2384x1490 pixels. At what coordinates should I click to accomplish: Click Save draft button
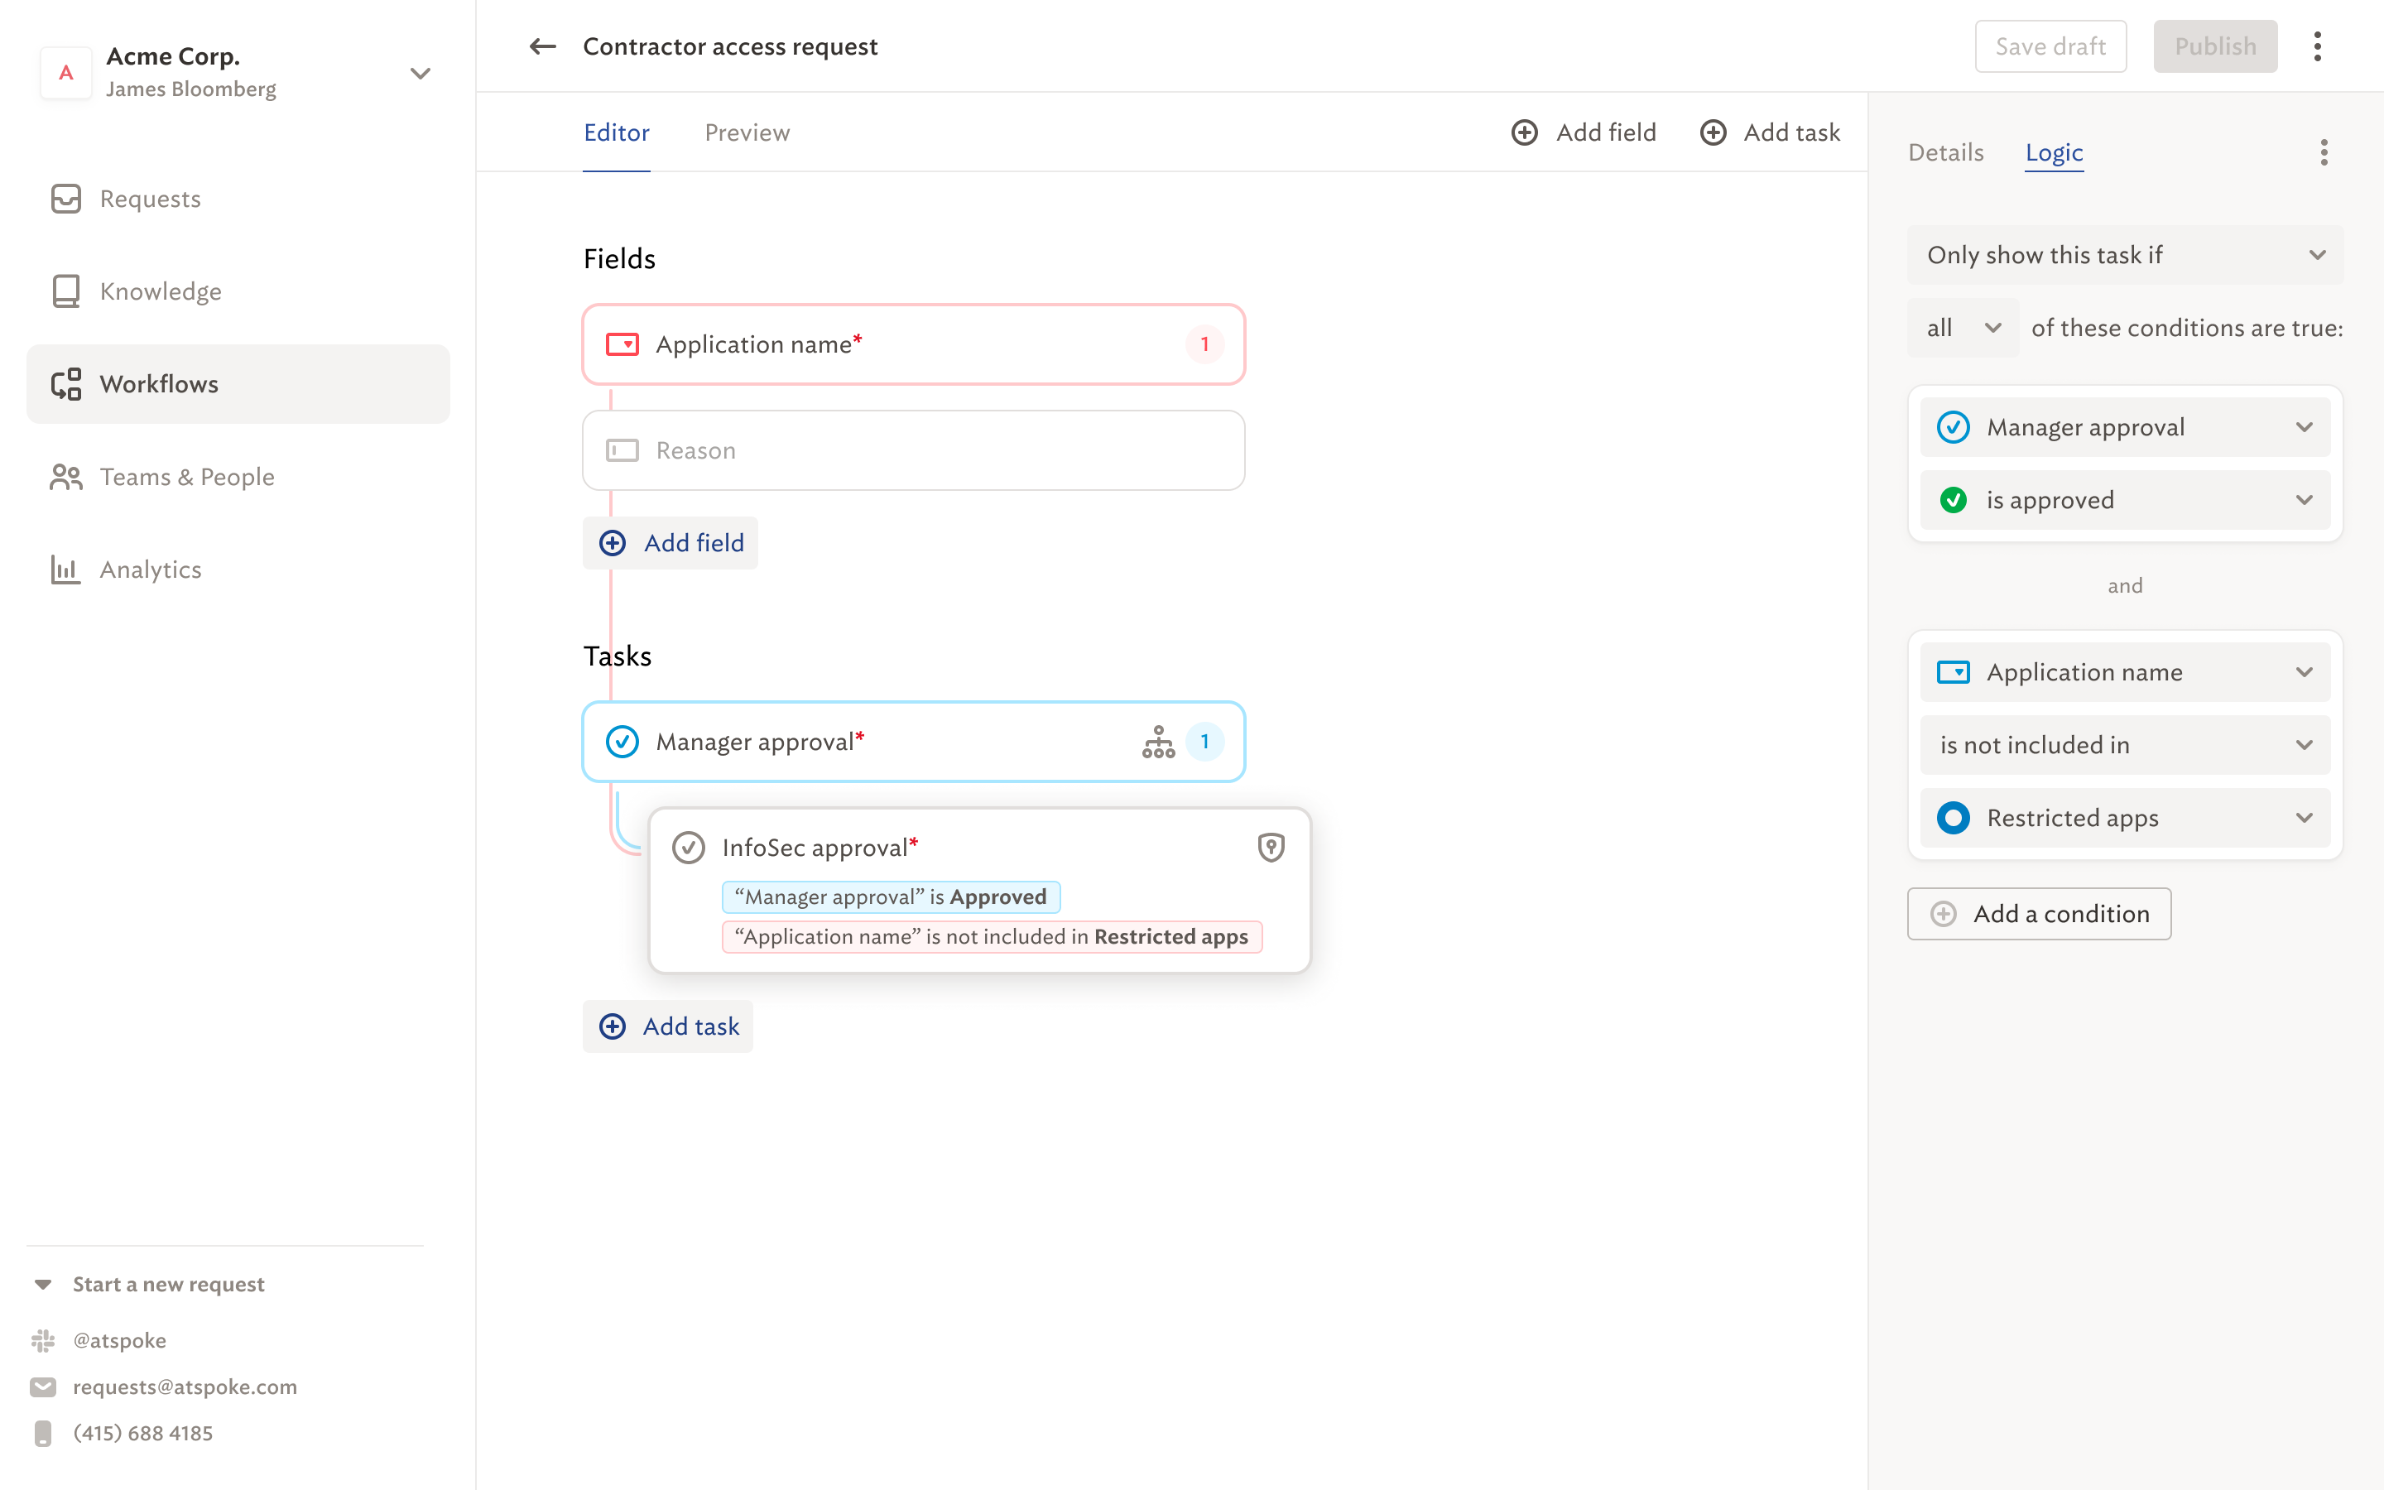(x=2050, y=46)
